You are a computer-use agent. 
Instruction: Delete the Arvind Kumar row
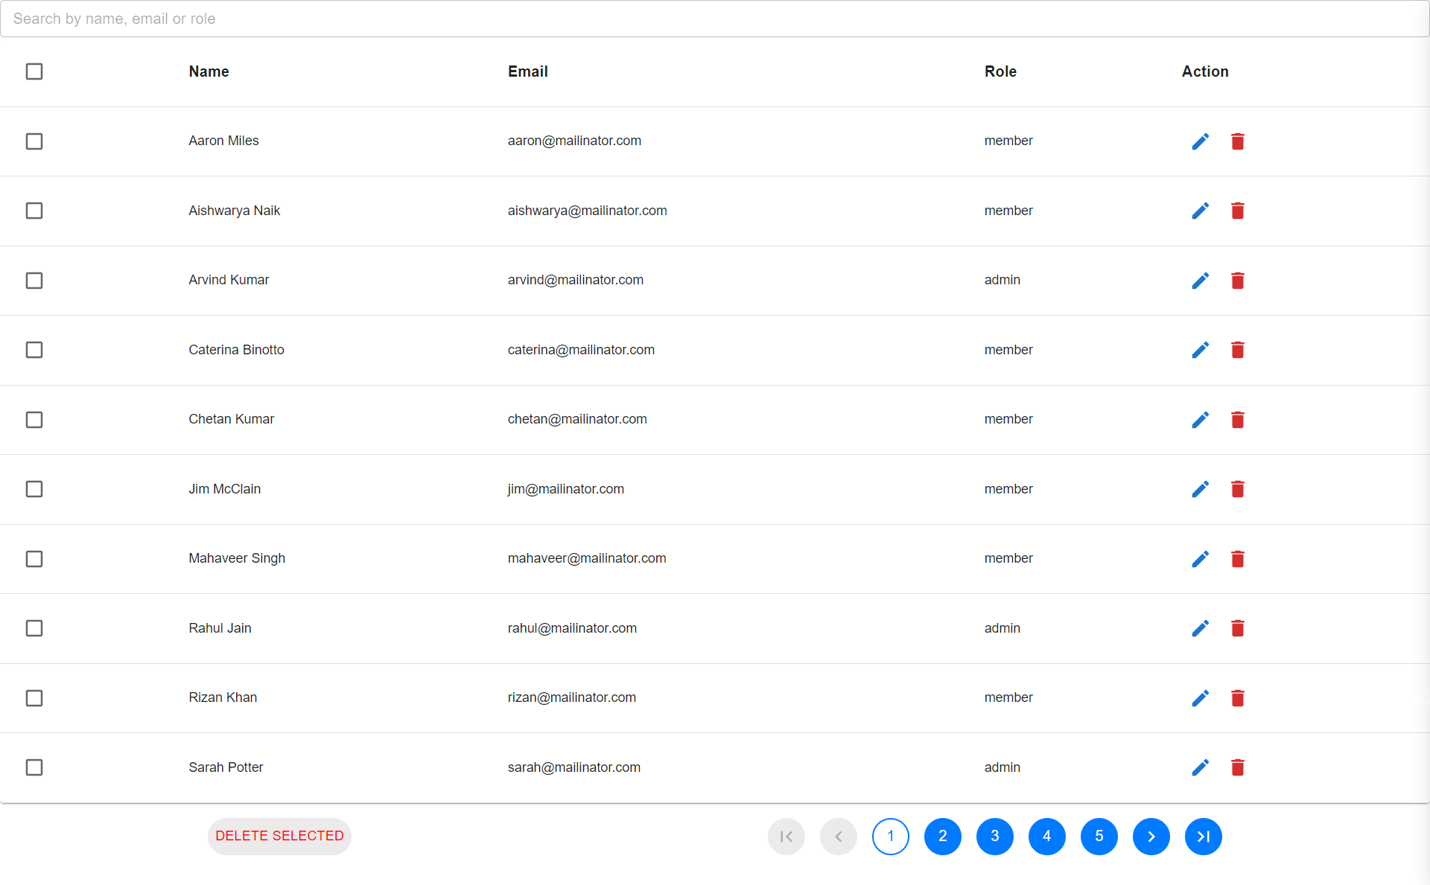(1237, 281)
